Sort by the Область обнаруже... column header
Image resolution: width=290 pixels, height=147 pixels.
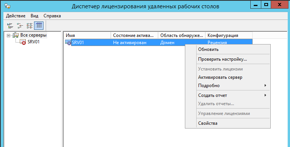tap(181, 35)
